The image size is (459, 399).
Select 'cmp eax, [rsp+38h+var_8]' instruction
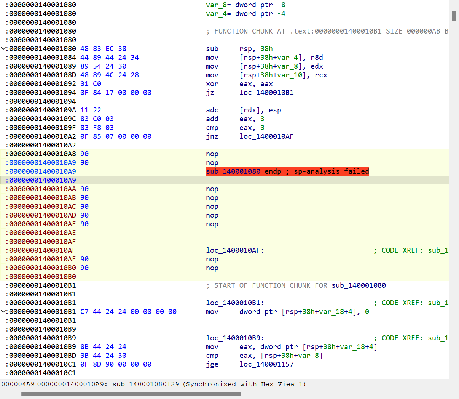click(265, 356)
